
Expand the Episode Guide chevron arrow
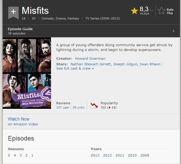tap(174, 31)
